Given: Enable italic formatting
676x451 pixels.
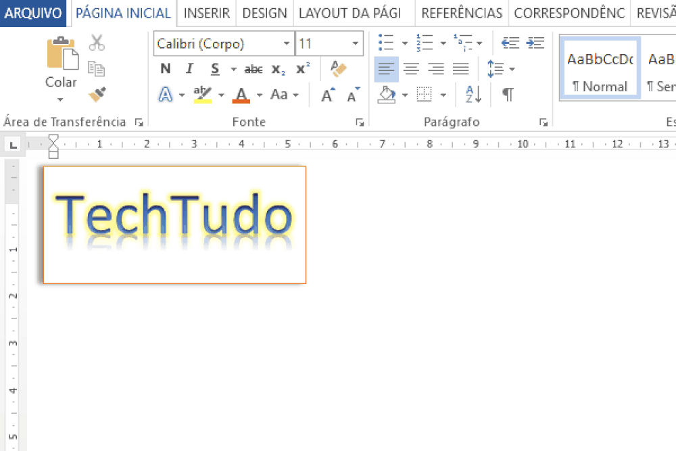Looking at the screenshot, I should click(189, 68).
